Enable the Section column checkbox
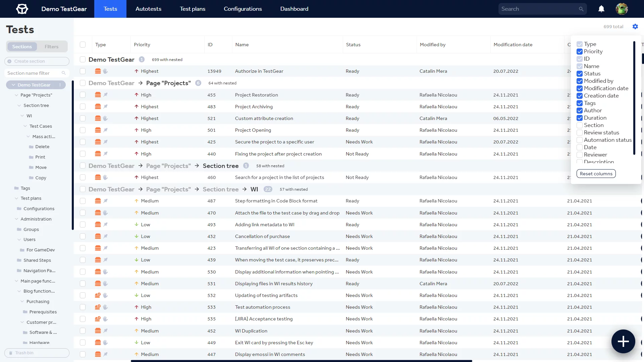This screenshot has height=362, width=644. pyautogui.click(x=580, y=125)
